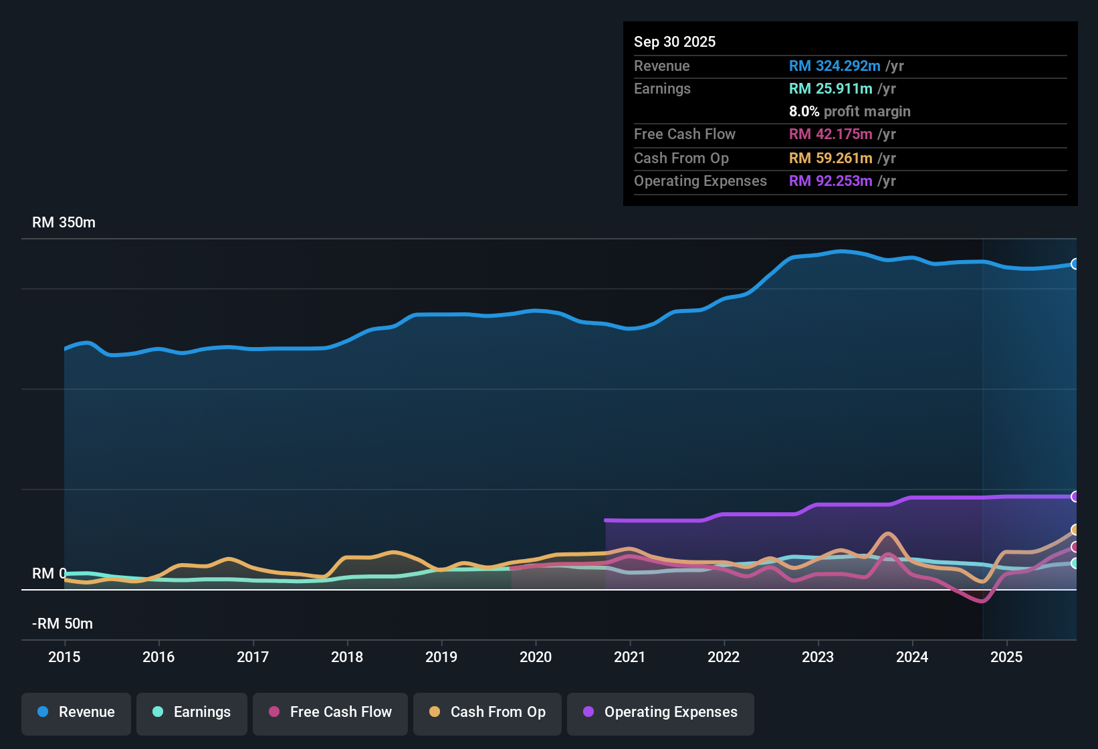Click the orange Cash From Op dot icon

(x=435, y=712)
